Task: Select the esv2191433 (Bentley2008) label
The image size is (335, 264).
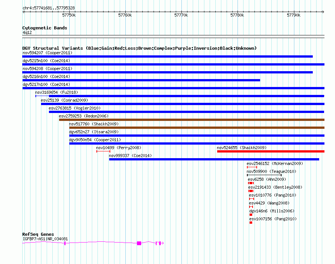Action: point(275,187)
